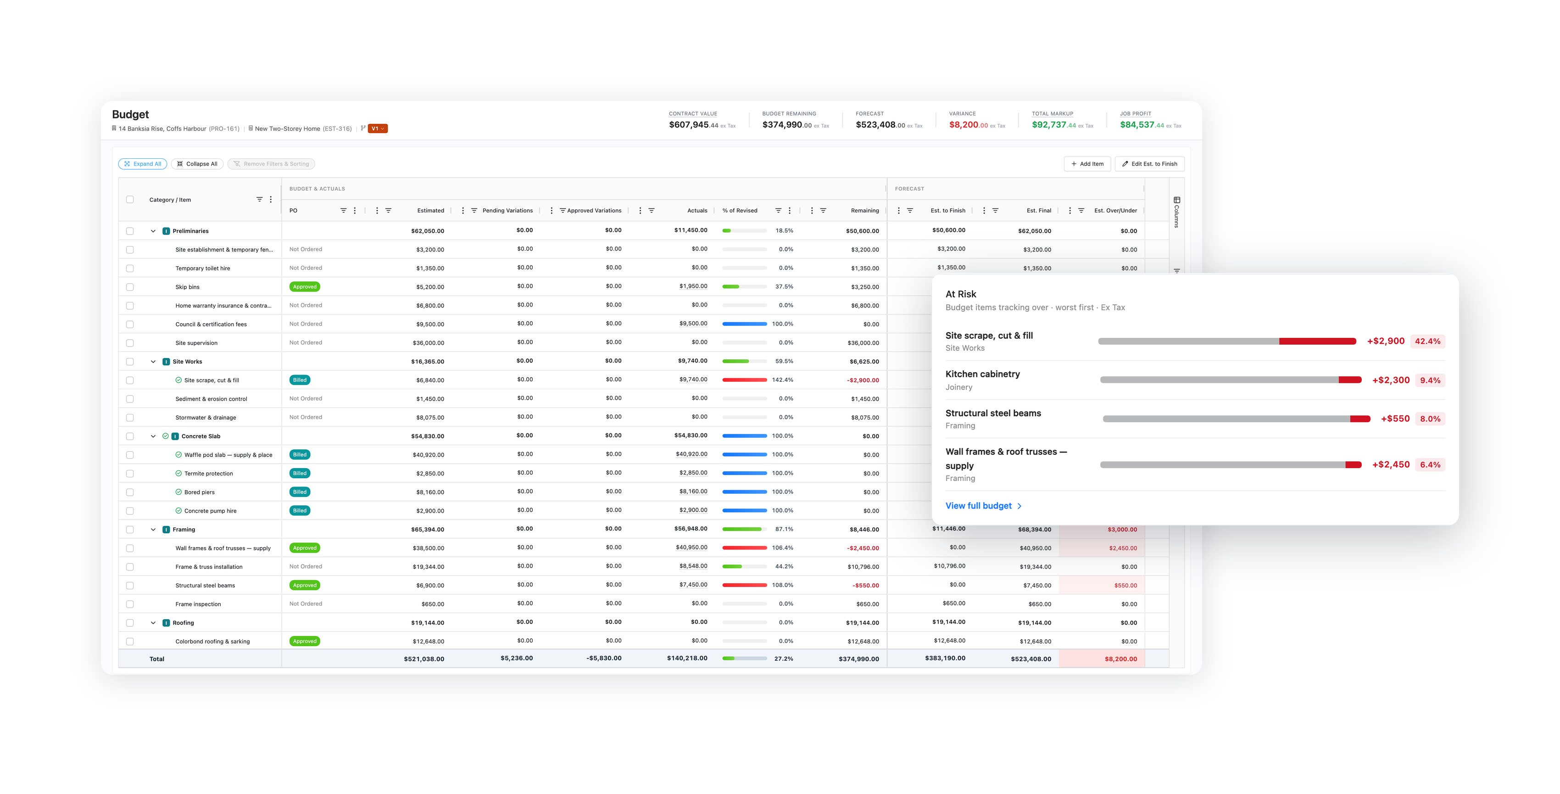Image resolution: width=1560 pixels, height=794 pixels.
Task: Filter the Remaining column
Action: (823, 210)
